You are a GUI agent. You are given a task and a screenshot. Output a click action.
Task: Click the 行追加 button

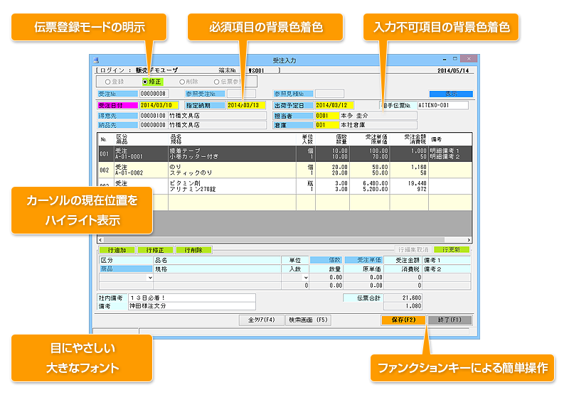pyautogui.click(x=117, y=250)
